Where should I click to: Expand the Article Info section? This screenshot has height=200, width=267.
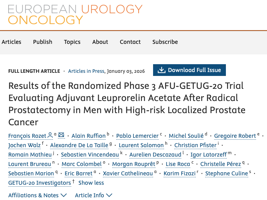click(x=94, y=195)
